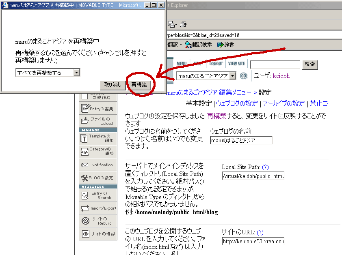The height and width of the screenshot is (255, 342).
Task: Open the VIEW SITE tab
Action: tap(236, 64)
